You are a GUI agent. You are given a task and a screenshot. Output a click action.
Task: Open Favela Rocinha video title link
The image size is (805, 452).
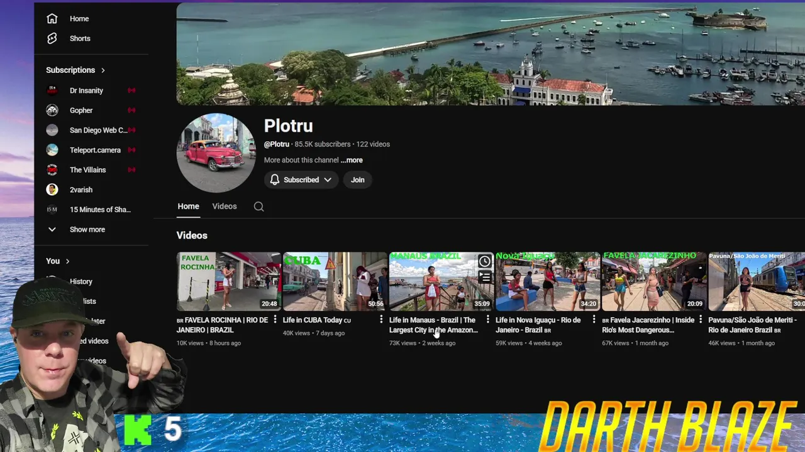pyautogui.click(x=222, y=325)
